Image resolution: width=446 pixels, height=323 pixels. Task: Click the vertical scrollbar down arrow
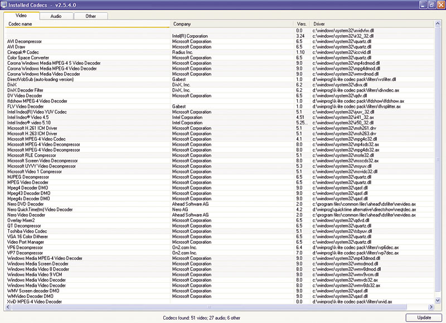(x=438, y=300)
